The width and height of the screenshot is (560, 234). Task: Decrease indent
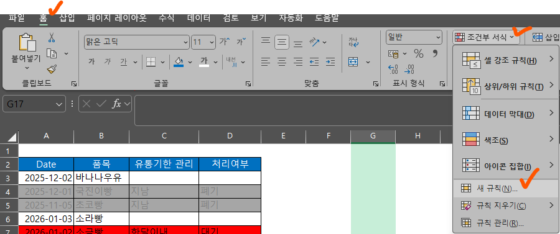(x=314, y=62)
